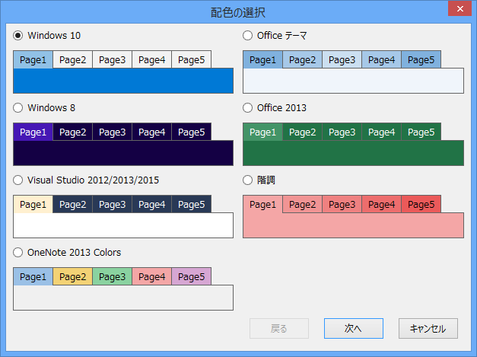477x357 pixels.
Task: Click the blue Windows 10 preview panel
Action: [x=123, y=81]
